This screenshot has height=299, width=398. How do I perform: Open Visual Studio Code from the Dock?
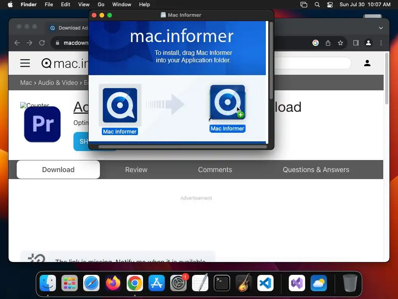coord(265,283)
